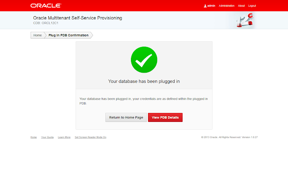
Task: Click the 'CDB: ORCL12C1' text
Action: click(46, 23)
